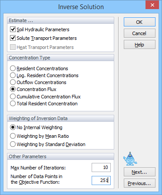The width and height of the screenshot is (162, 195).
Task: Select Resident Concentrations radio button
Action: click(x=13, y=68)
